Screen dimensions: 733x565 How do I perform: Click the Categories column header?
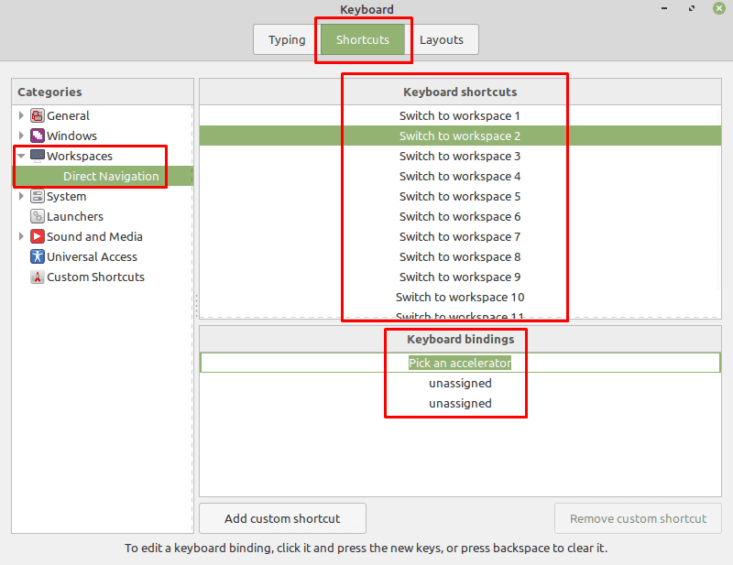pos(103,92)
